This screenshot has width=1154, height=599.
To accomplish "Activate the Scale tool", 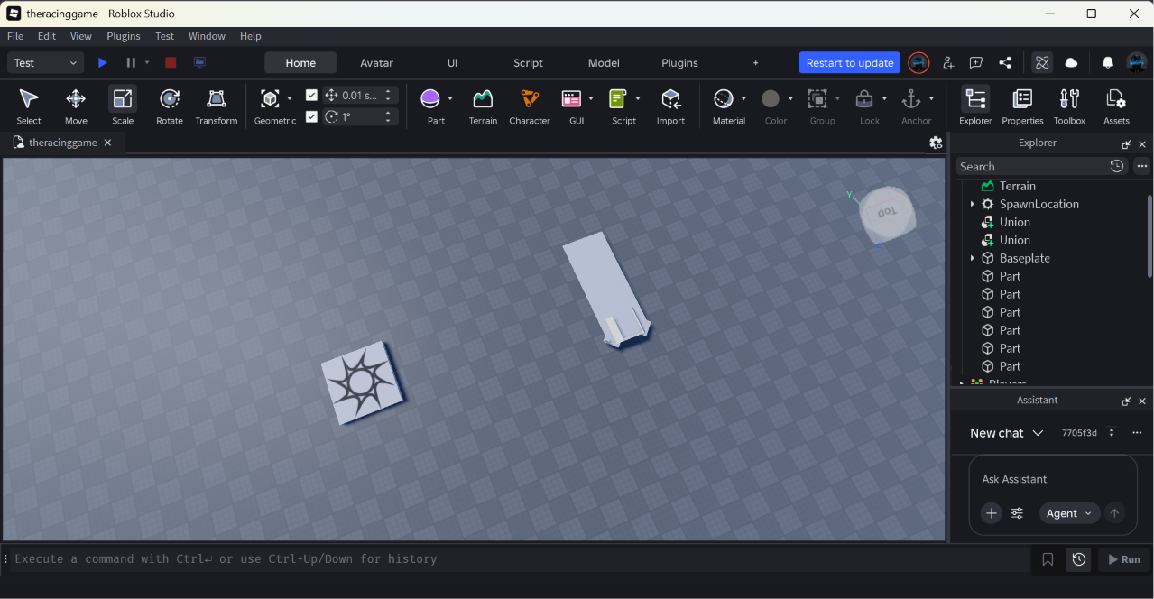I will [x=123, y=106].
